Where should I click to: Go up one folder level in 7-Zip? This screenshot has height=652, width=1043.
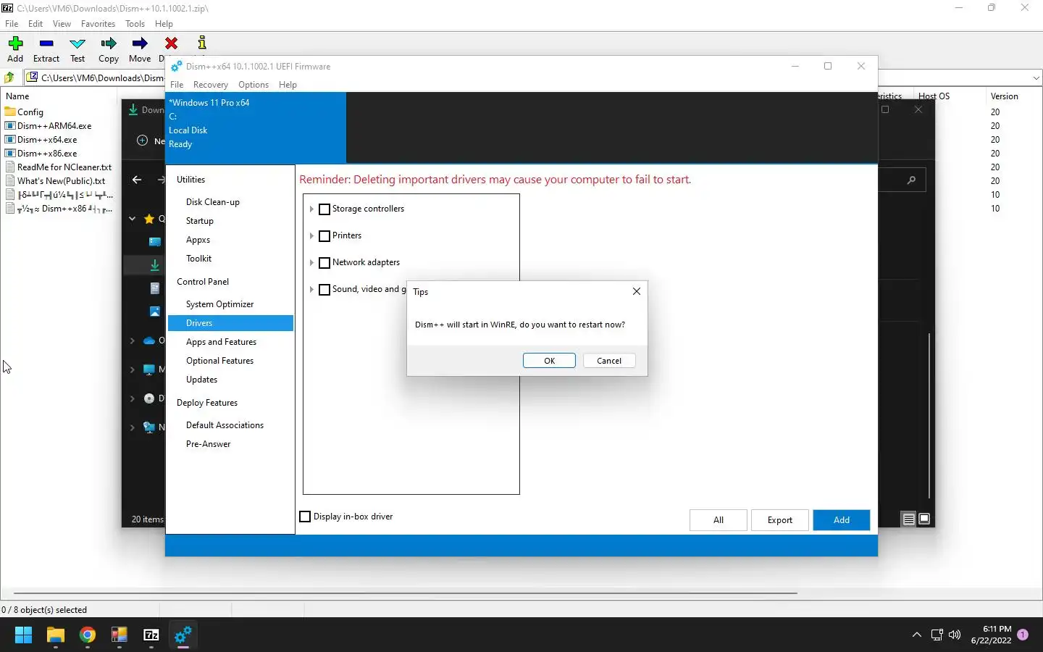coord(9,78)
